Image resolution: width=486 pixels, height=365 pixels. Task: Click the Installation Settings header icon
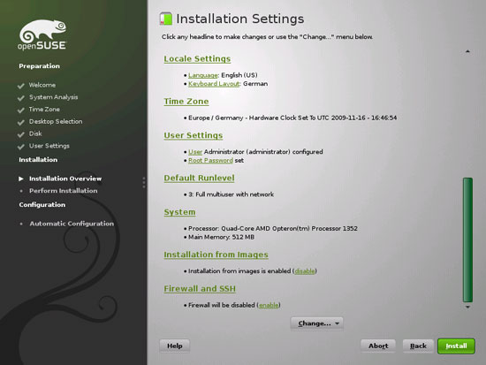click(166, 19)
